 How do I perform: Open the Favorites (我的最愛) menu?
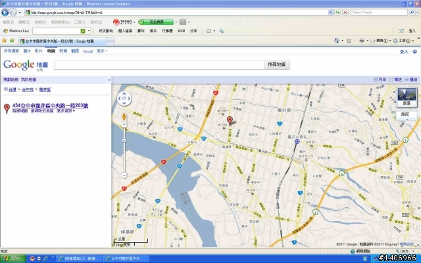tap(61, 22)
